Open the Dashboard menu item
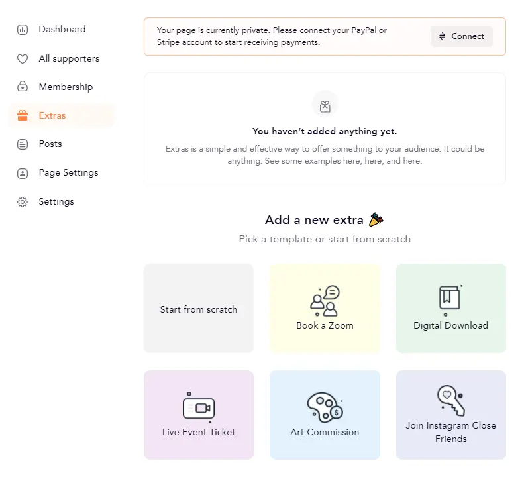This screenshot has width=526, height=477. point(62,30)
